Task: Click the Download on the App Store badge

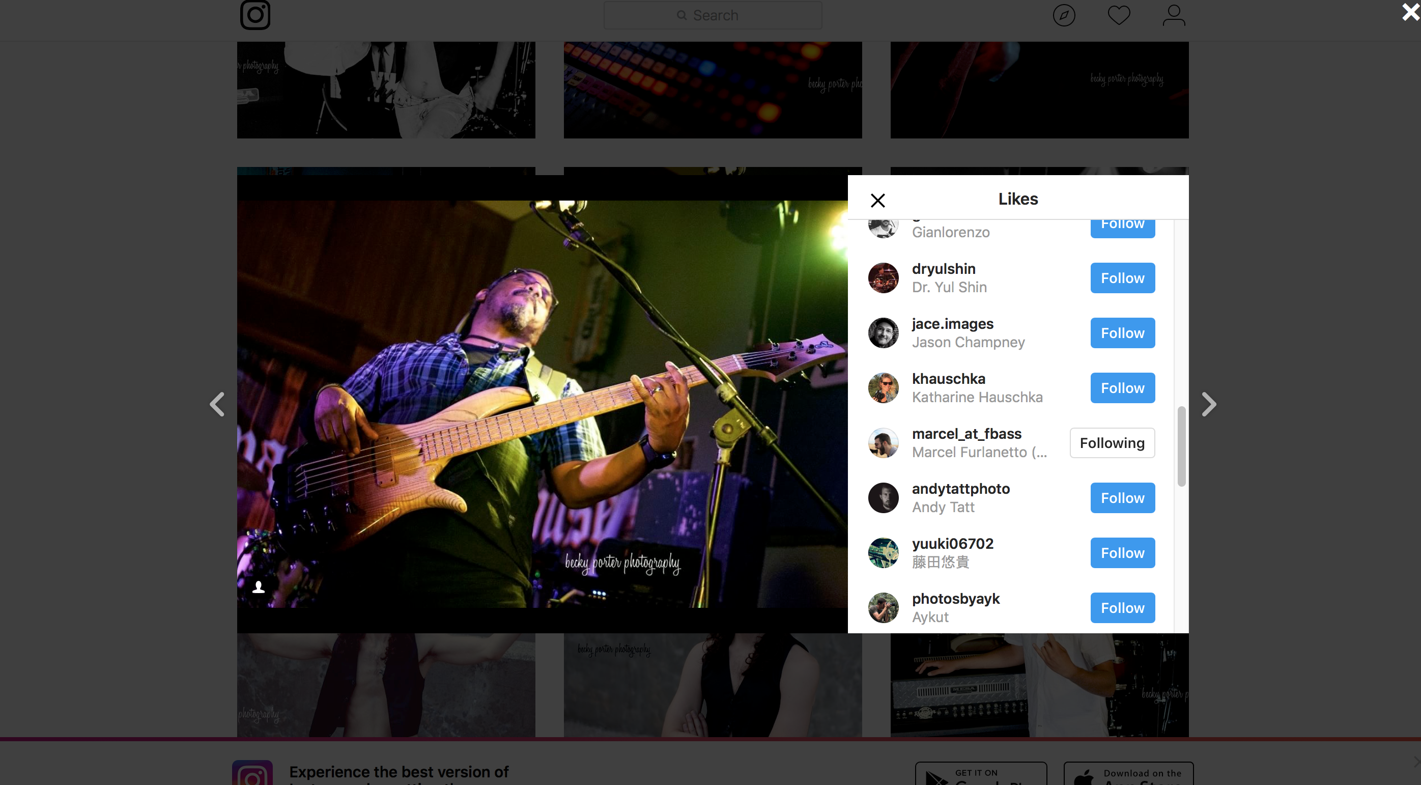Action: (x=1128, y=773)
